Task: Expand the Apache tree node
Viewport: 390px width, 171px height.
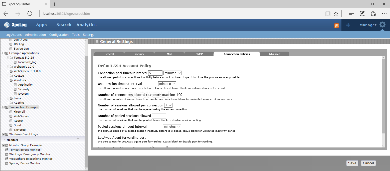Action: click(x=8, y=103)
